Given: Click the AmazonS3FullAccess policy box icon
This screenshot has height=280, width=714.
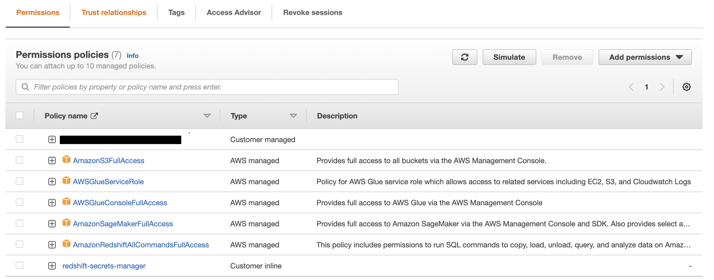Looking at the screenshot, I should pyautogui.click(x=66, y=159).
